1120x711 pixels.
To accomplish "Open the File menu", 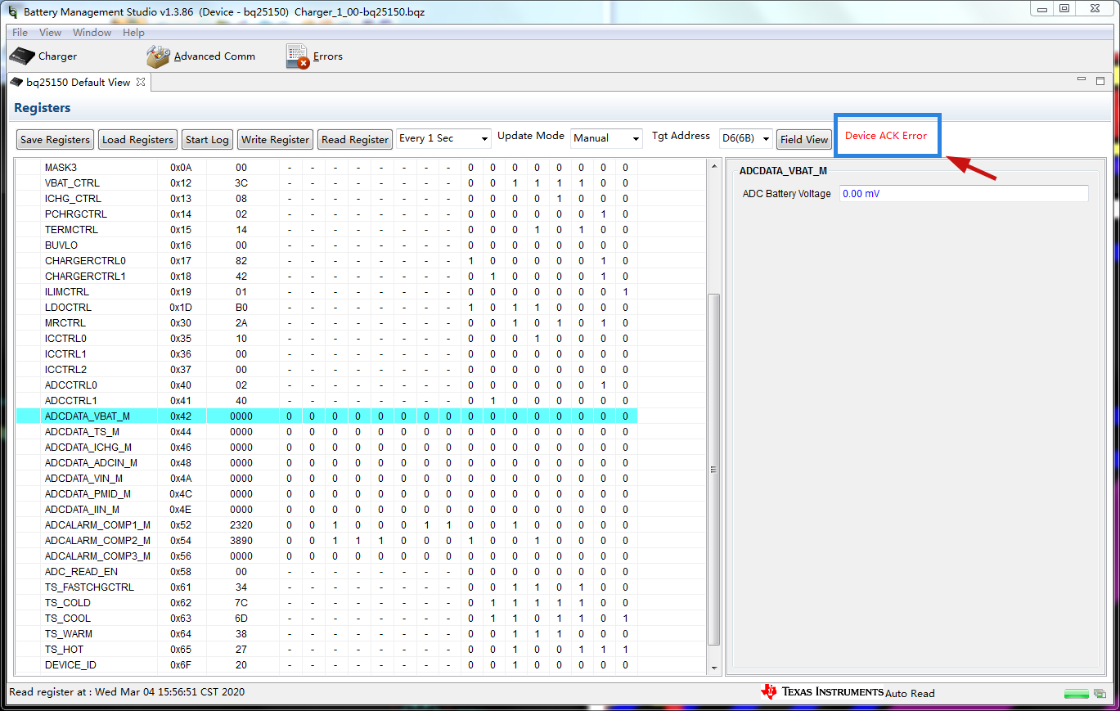I will (x=20, y=33).
